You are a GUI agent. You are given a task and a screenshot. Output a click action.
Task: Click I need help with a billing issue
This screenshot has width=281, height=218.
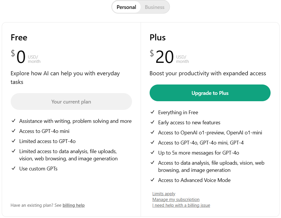tap(181, 205)
